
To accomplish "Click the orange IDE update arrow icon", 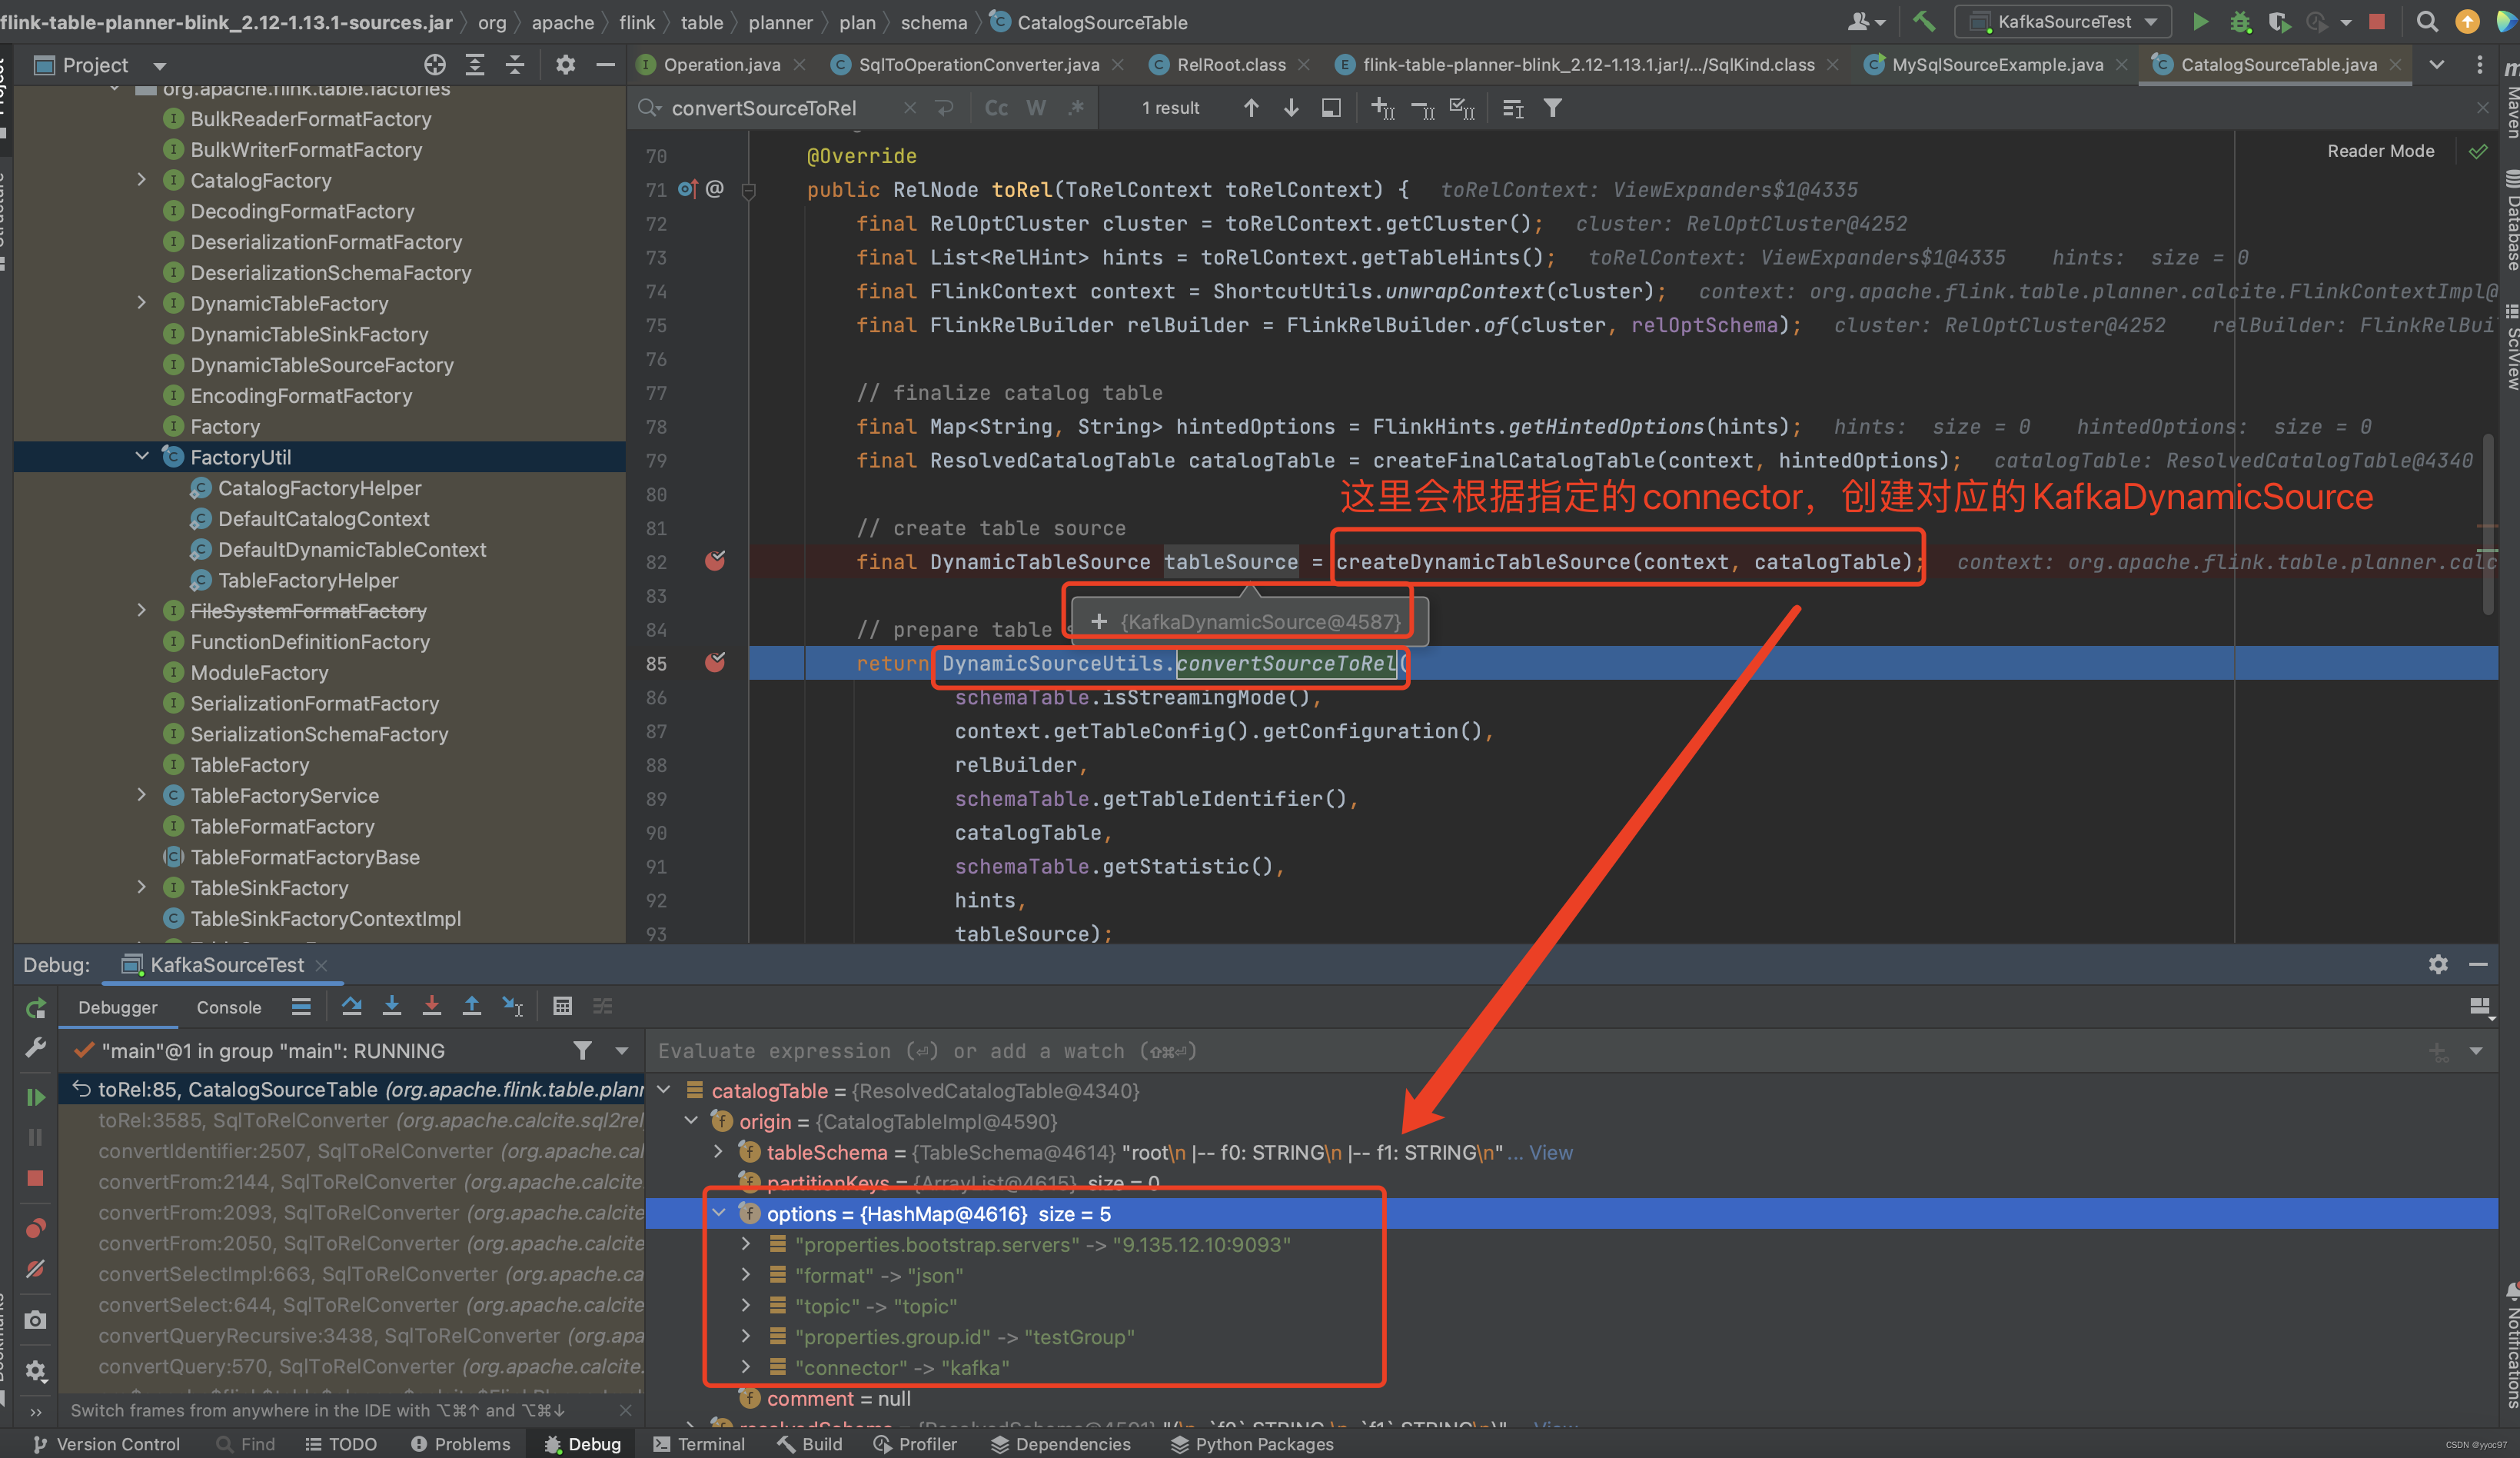I will (2467, 22).
